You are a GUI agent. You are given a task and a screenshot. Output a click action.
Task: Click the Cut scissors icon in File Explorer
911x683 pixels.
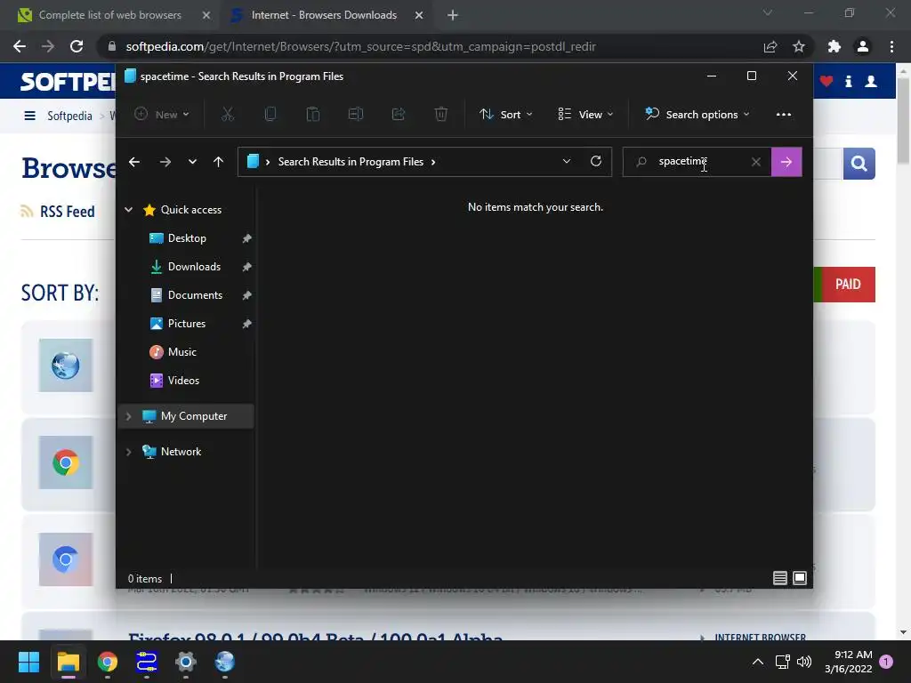coord(228,115)
